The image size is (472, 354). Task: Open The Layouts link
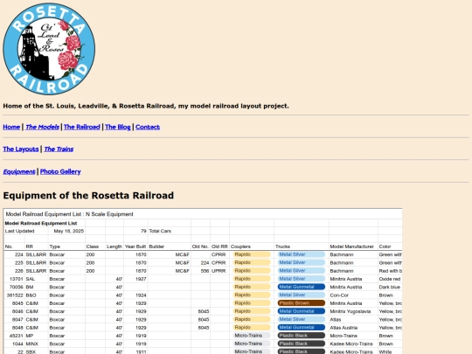[x=21, y=149]
